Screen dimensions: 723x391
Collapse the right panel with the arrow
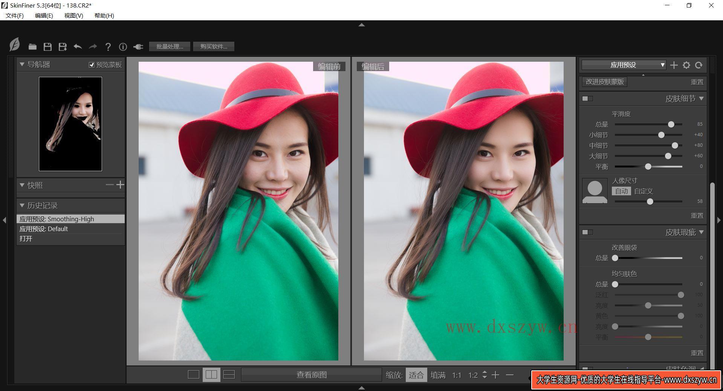(719, 220)
